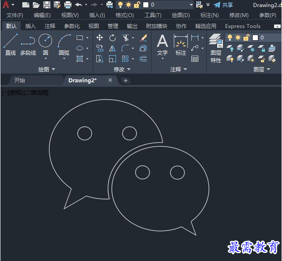Click the 共享 share button

[223, 5]
